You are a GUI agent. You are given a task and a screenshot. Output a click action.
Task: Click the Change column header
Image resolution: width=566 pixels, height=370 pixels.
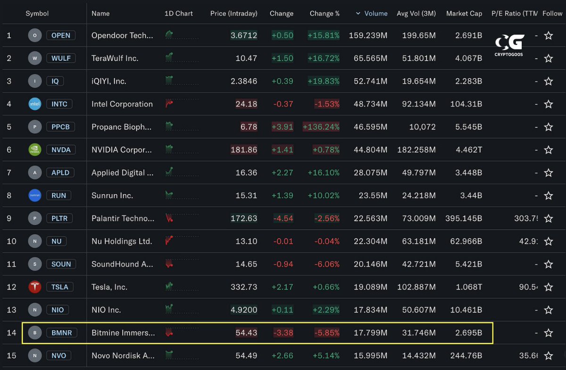click(x=282, y=14)
